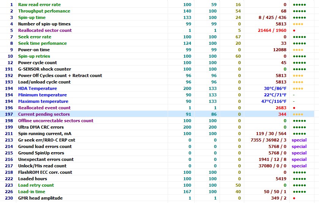Click the value 167 in the Load-in time row
This screenshot has height=203, width=319.
[187, 192]
